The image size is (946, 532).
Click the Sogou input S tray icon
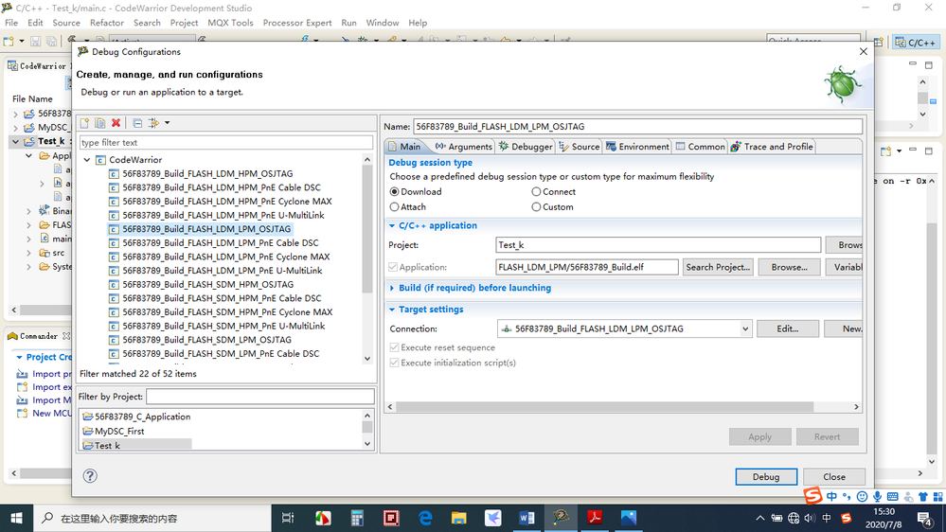point(847,518)
